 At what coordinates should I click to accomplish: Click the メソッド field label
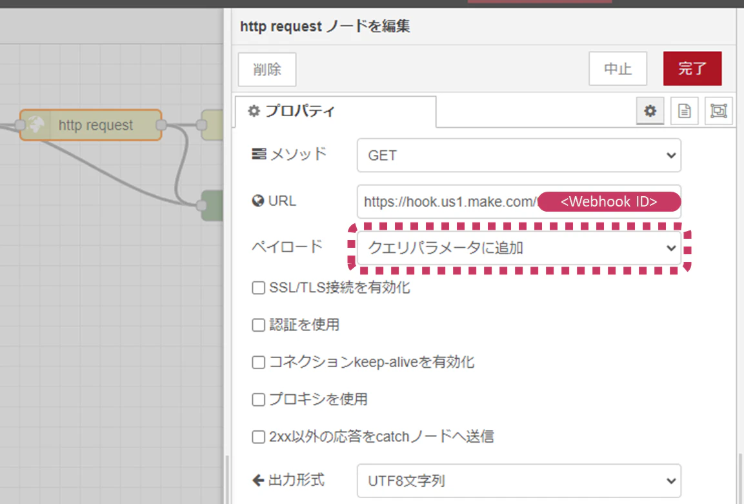290,154
